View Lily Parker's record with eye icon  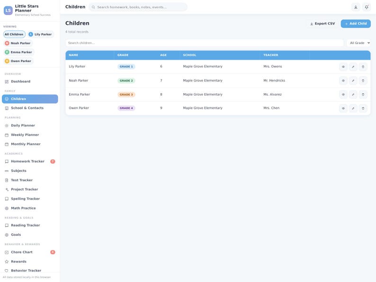pyautogui.click(x=343, y=67)
